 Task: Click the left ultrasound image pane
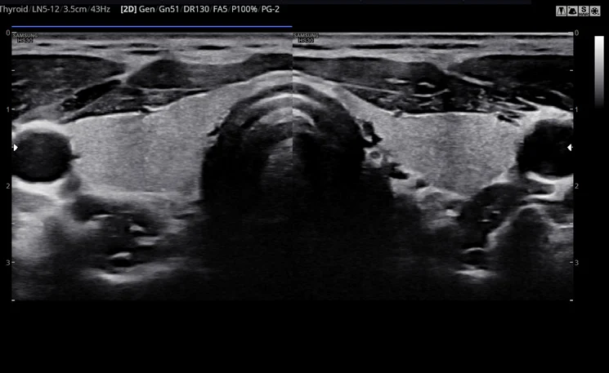click(x=152, y=167)
